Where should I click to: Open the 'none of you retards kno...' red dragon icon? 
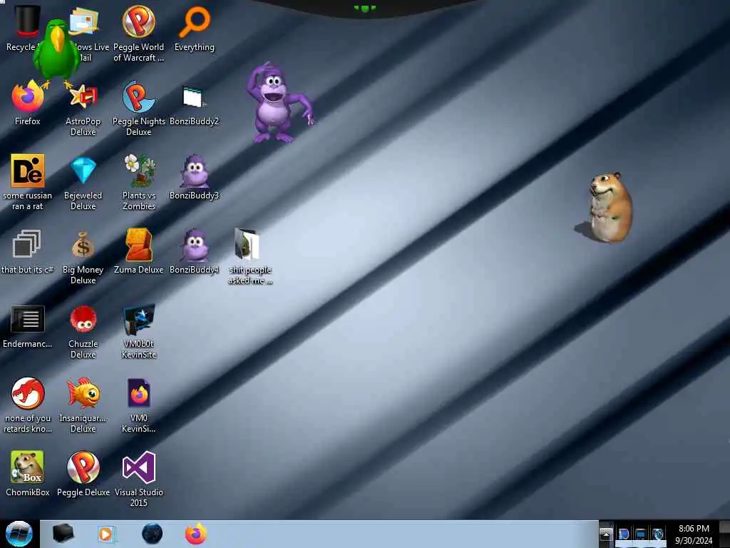(28, 393)
